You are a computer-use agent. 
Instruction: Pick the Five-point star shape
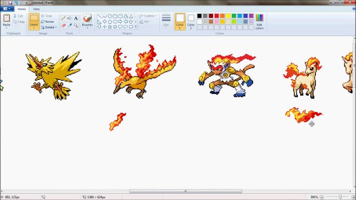(x=110, y=27)
